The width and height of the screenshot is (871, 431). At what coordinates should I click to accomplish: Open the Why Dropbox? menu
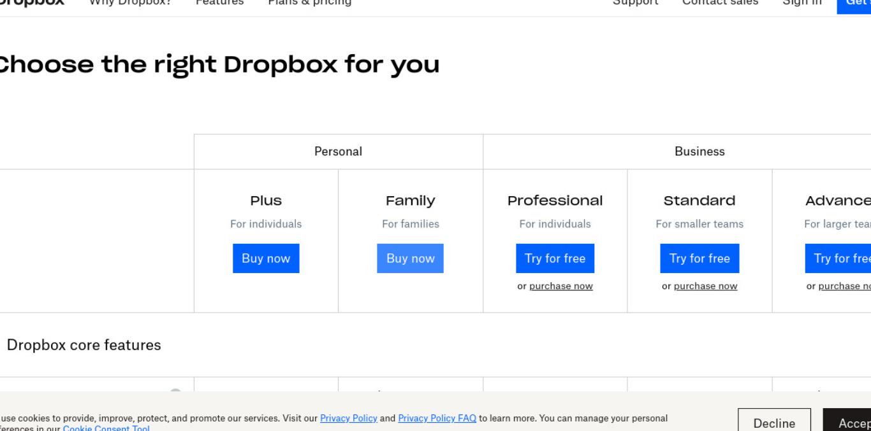pyautogui.click(x=129, y=3)
